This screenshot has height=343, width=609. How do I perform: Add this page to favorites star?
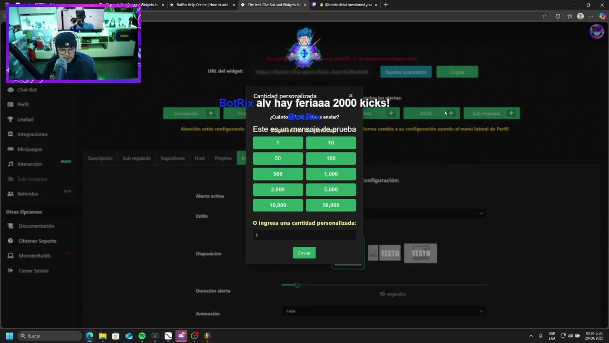pyautogui.click(x=545, y=16)
